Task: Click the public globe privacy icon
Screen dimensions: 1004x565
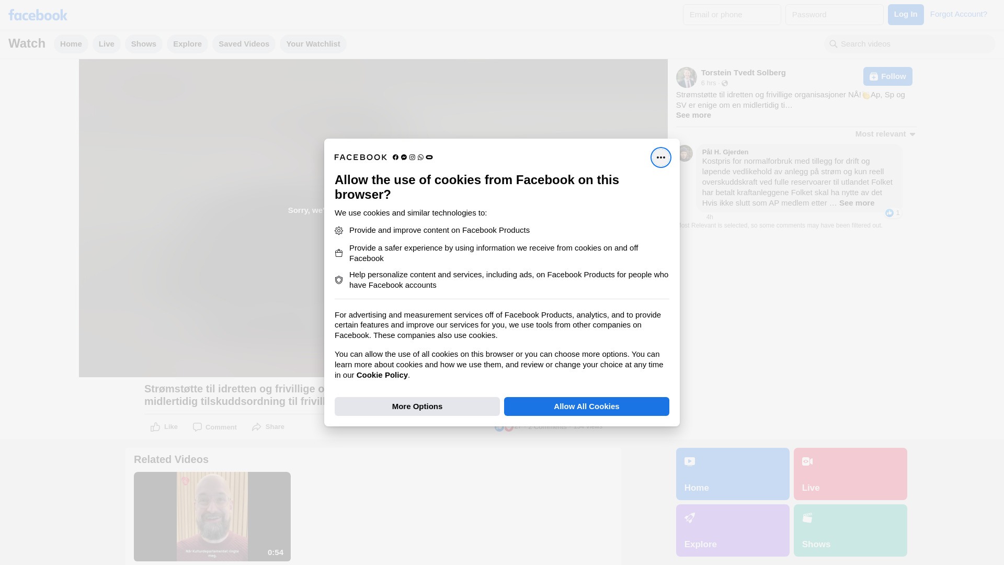Action: (x=724, y=83)
